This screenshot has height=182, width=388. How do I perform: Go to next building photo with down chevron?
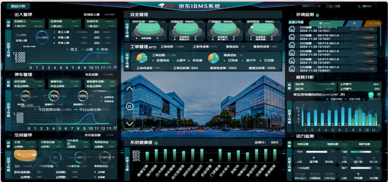(x=130, y=124)
